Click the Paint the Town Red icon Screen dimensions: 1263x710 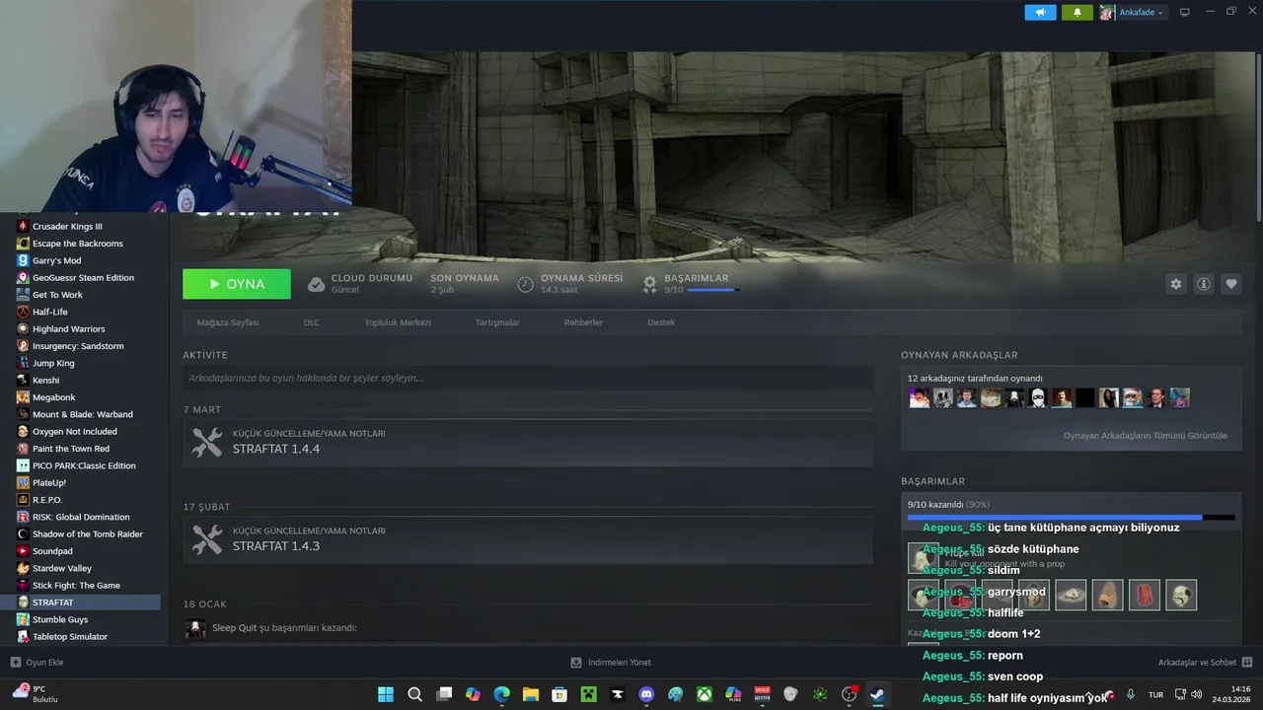tap(23, 449)
